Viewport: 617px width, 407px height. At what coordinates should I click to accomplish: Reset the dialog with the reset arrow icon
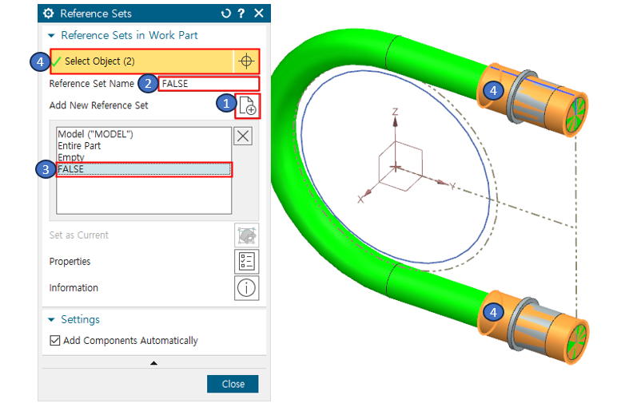click(226, 14)
